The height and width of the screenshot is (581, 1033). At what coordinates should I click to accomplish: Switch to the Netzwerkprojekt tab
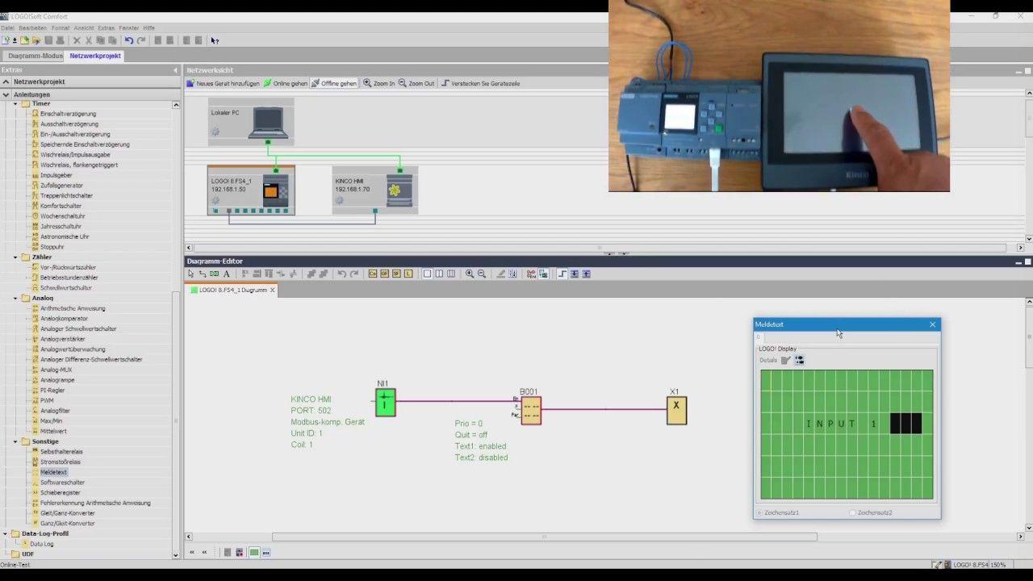pos(95,56)
